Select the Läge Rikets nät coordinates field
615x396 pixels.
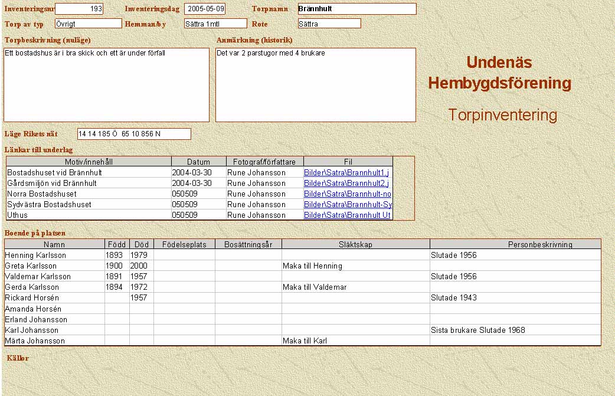pos(134,134)
